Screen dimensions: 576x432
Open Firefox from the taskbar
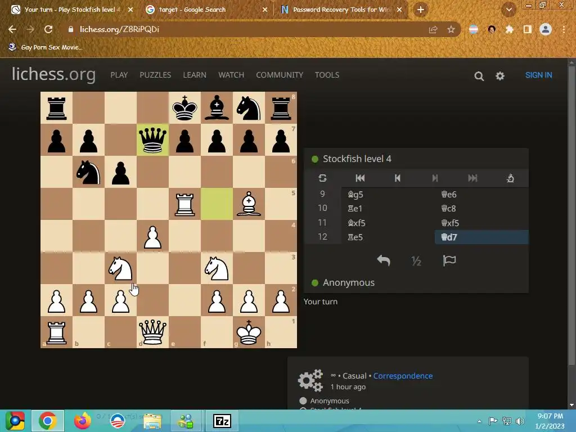[x=83, y=421]
